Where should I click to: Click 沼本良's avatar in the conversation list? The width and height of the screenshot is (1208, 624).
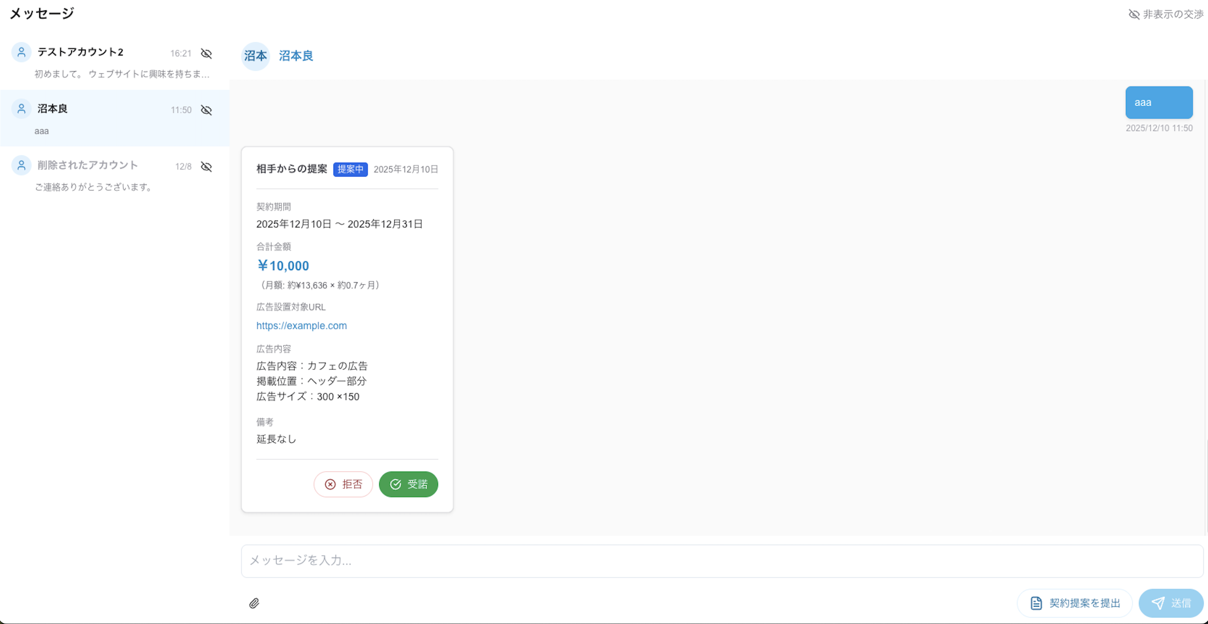point(21,108)
